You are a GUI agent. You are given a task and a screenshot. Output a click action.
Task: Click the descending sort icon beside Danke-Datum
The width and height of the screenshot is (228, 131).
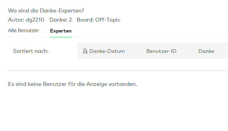coord(85,51)
